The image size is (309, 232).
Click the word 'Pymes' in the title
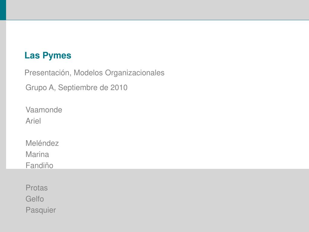pyautogui.click(x=57, y=56)
